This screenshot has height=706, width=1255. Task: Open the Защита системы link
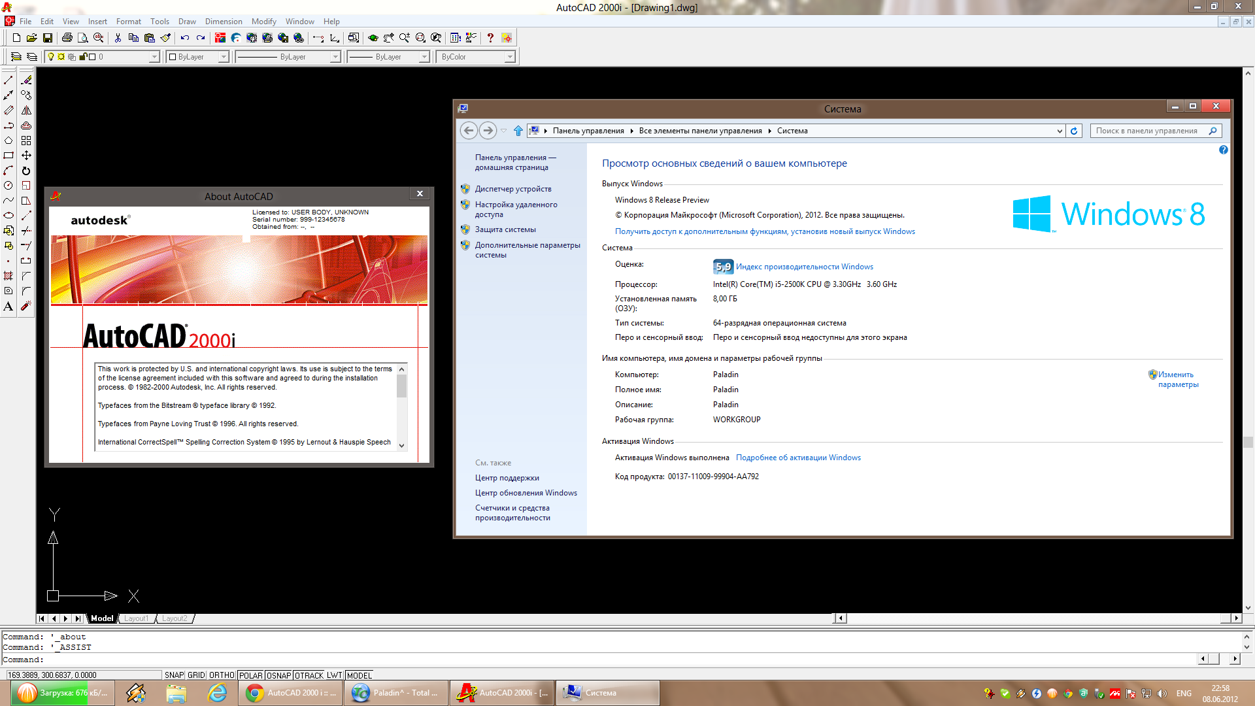(x=505, y=229)
